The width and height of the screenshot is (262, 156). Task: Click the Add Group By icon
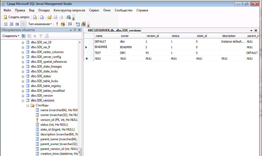(x=70, y=24)
